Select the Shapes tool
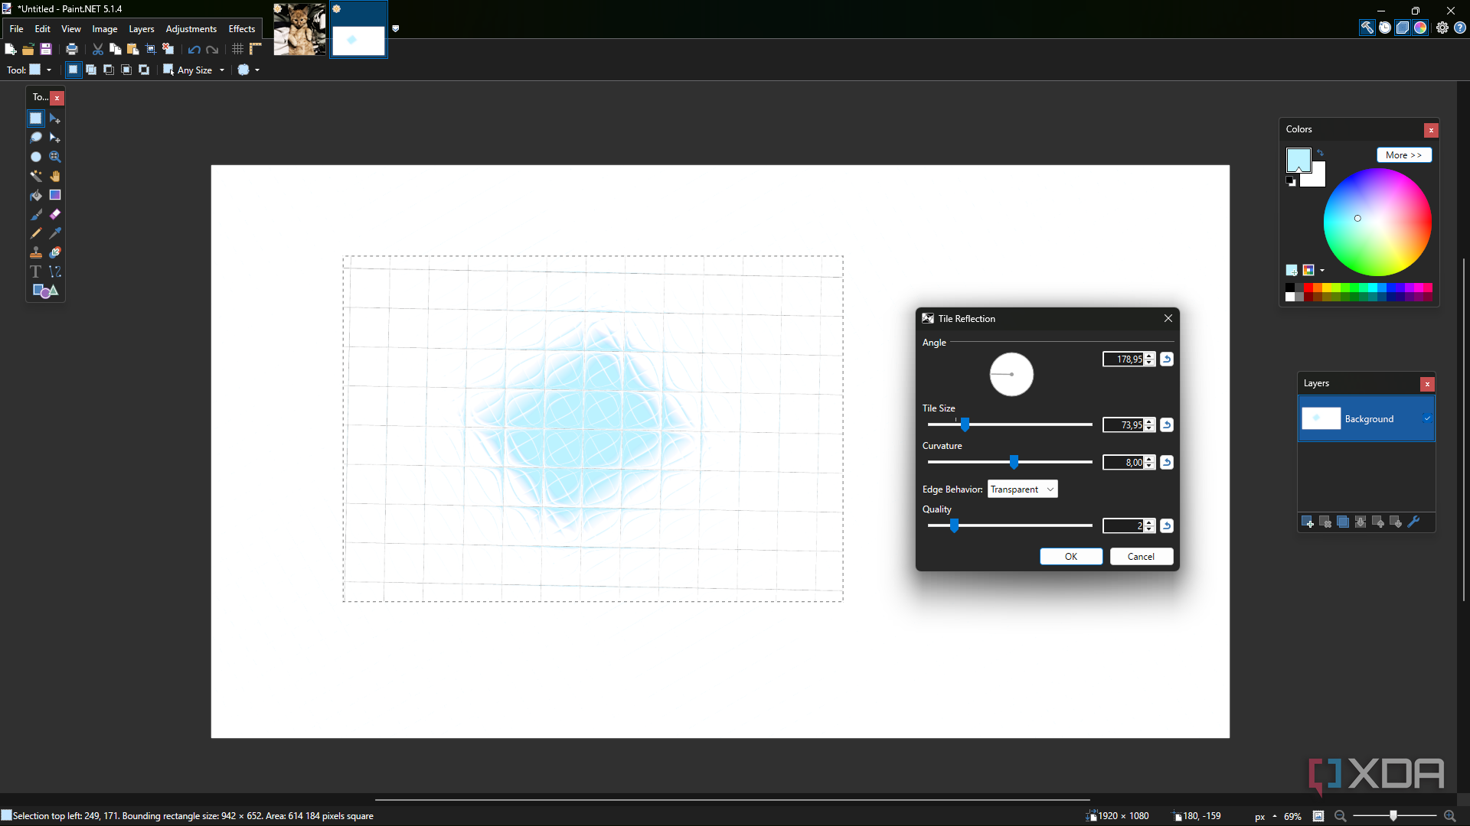This screenshot has height=826, width=1470. [x=45, y=291]
